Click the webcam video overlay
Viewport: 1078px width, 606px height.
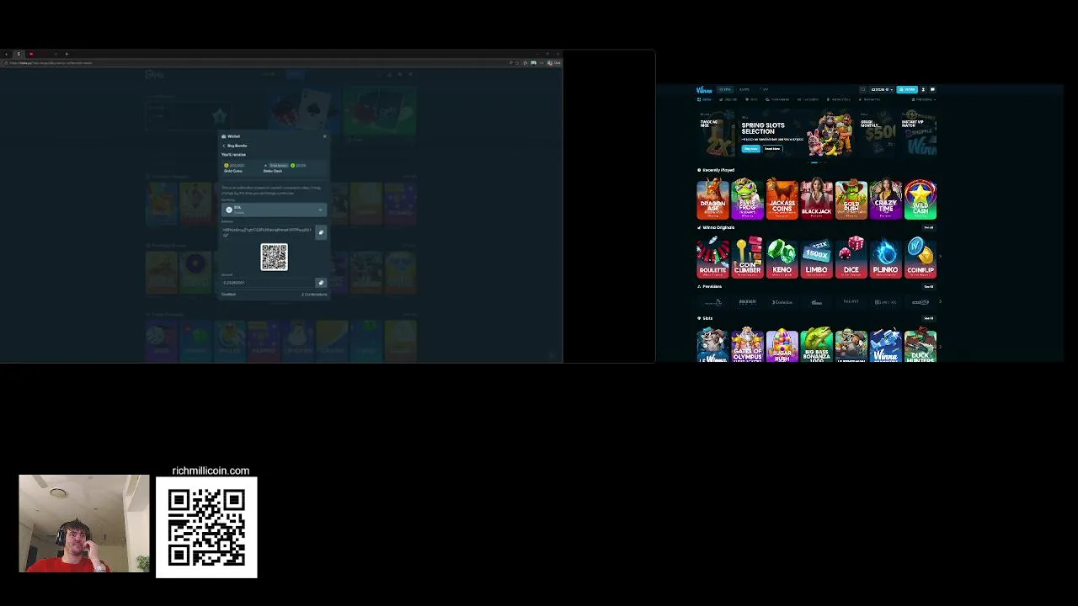[x=84, y=524]
